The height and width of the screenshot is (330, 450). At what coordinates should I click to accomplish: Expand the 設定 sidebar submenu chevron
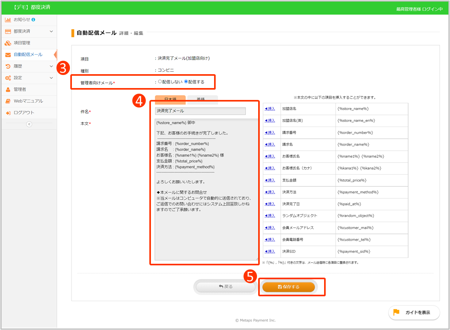pyautogui.click(x=51, y=78)
